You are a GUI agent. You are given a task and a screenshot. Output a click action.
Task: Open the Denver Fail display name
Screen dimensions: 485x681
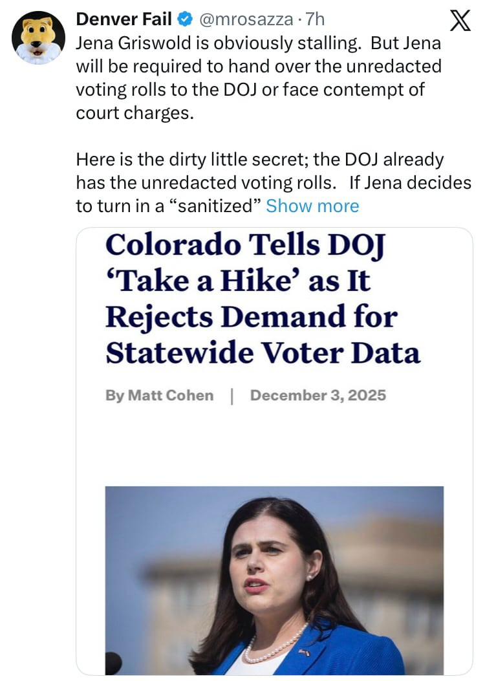click(x=124, y=20)
